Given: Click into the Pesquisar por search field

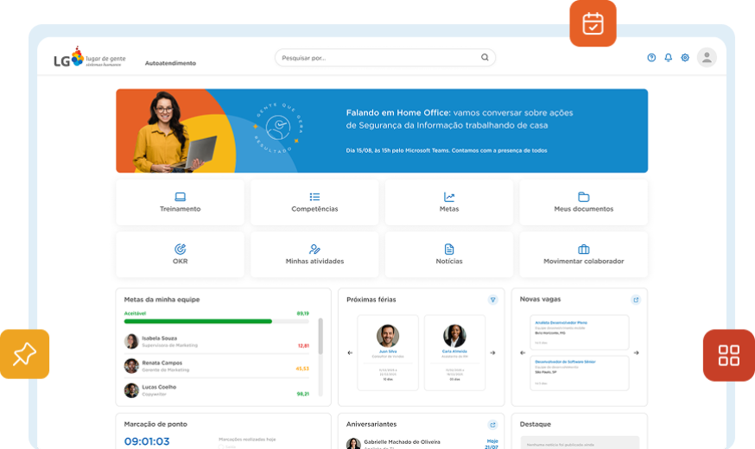Looking at the screenshot, I should 376,58.
